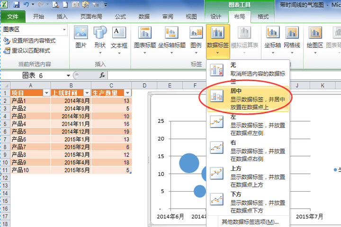Click the 2014年6月 axis label
341x227 pixels.
(x=170, y=217)
